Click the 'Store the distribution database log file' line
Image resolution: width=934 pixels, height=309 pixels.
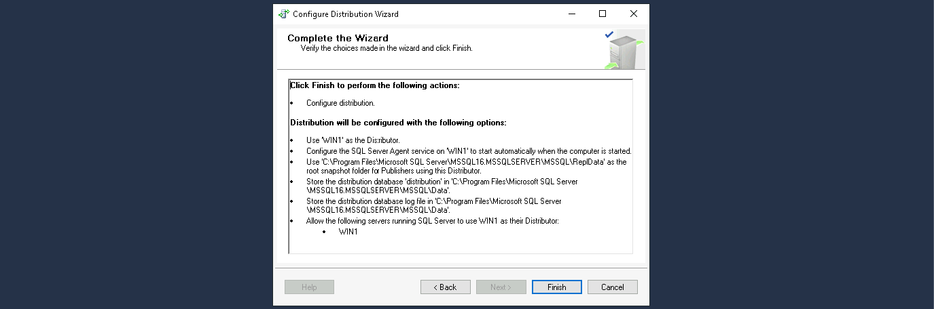433,201
